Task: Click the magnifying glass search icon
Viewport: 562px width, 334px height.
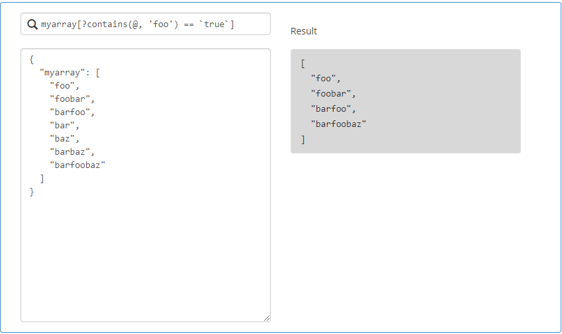Action: tap(32, 24)
